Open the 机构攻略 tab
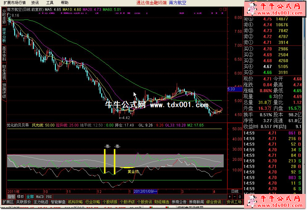 [x=75, y=202]
